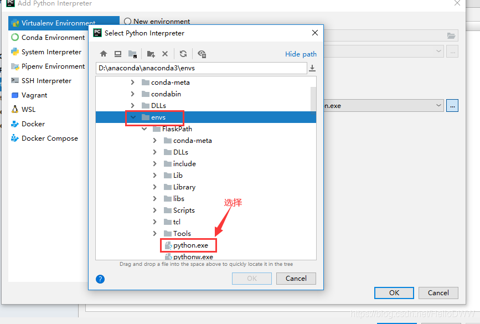Open the interpreter path dropdown ending n.exe
480x324 pixels.
click(x=438, y=106)
